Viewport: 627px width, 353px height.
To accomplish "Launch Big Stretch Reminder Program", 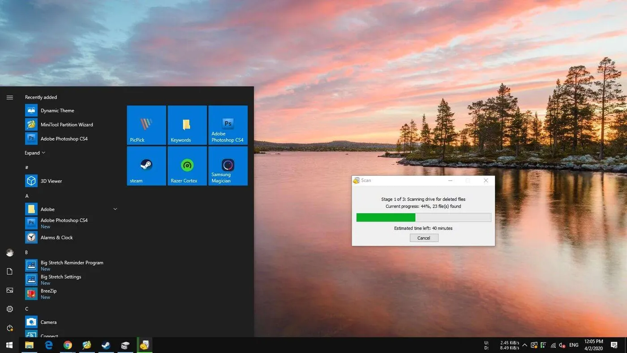I will (72, 265).
